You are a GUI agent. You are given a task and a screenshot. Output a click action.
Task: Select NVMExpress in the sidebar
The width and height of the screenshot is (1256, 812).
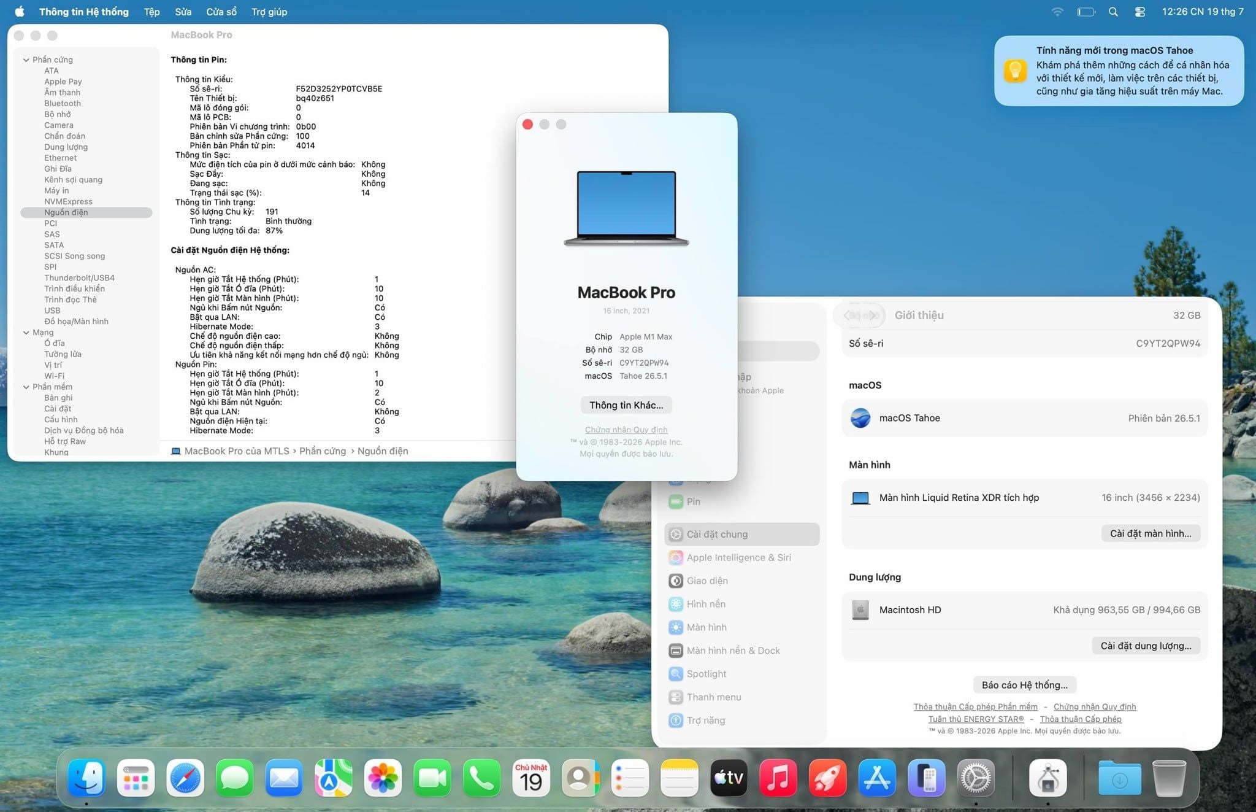(x=68, y=201)
